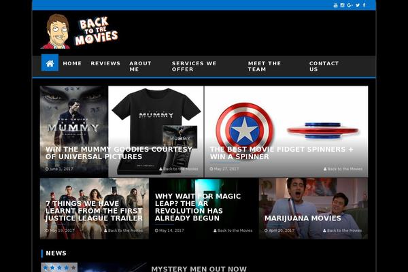
Task: Click the May 19, 2017 date
Action: [x=60, y=231]
